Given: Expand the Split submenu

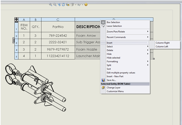Looking at the screenshot, I should (x=125, y=65).
